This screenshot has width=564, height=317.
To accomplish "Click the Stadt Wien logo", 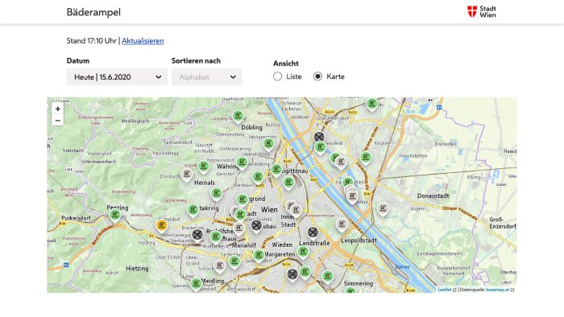I will pyautogui.click(x=482, y=12).
